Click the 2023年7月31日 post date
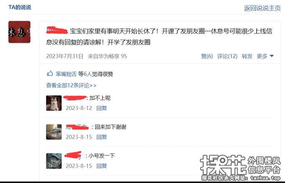 (x=65, y=56)
